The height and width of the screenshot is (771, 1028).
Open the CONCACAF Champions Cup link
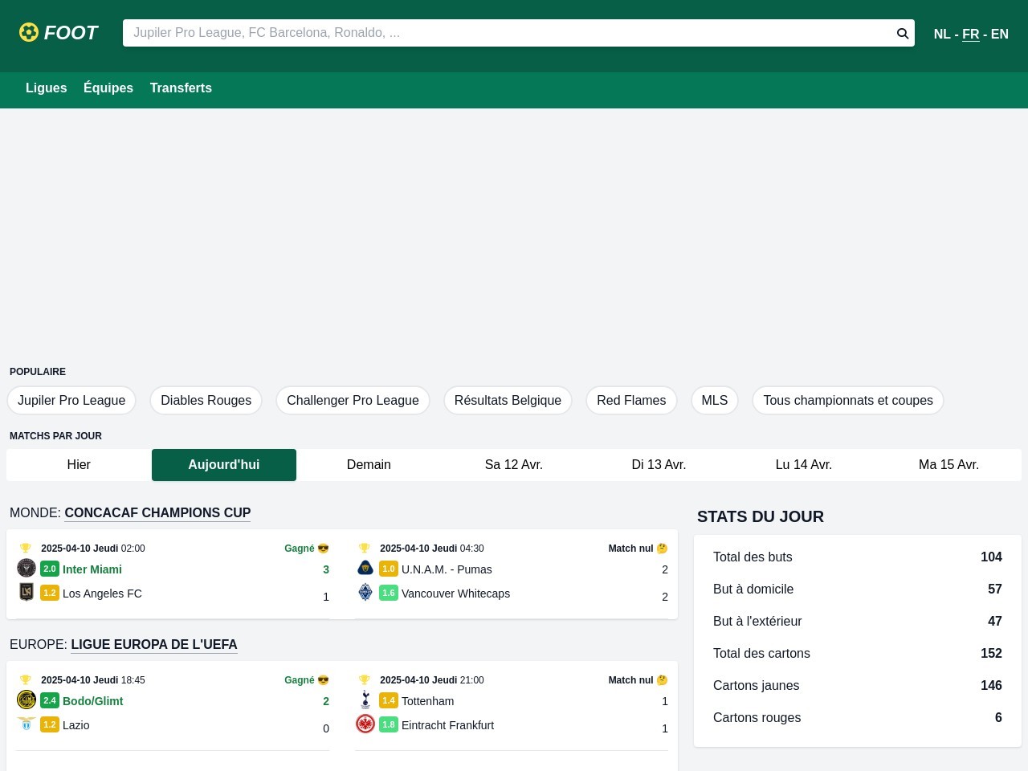coord(157,512)
